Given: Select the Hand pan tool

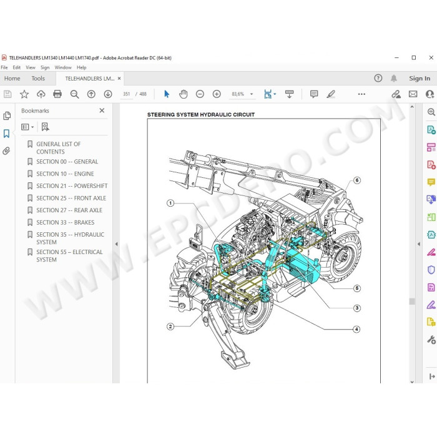Looking at the screenshot, I should tap(183, 94).
